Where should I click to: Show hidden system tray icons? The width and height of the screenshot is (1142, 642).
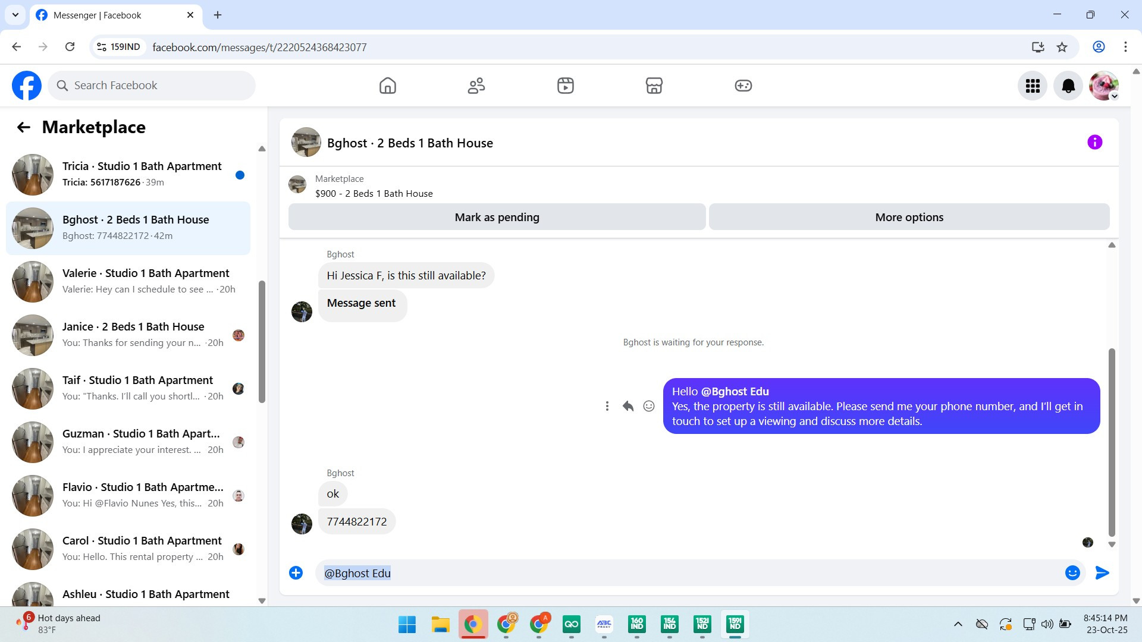pos(958,624)
